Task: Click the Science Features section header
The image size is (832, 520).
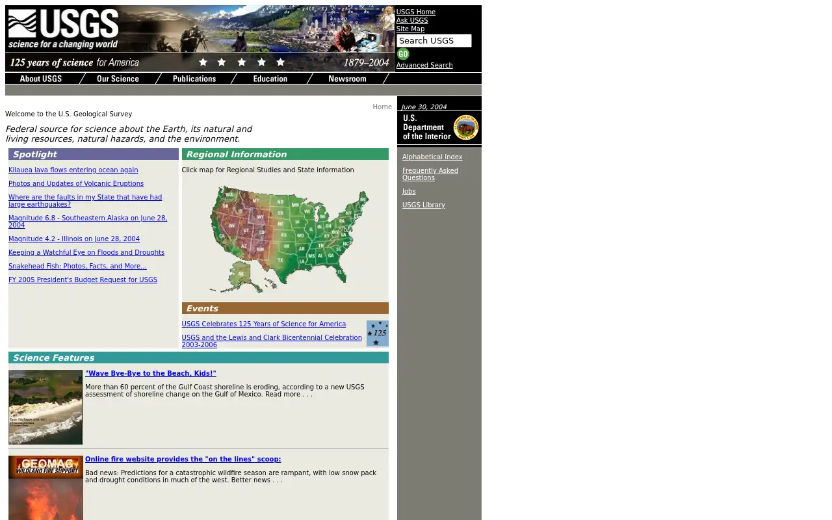Action: click(x=198, y=357)
